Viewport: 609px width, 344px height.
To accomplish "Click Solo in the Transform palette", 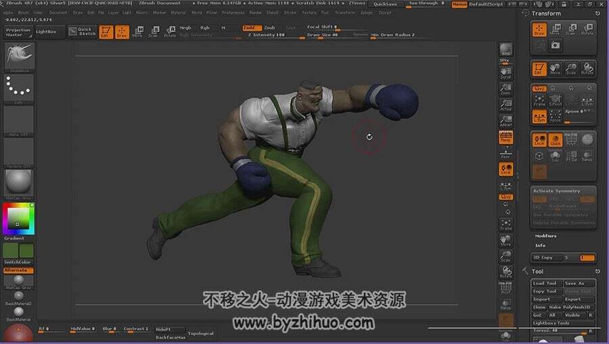I will pos(556,156).
